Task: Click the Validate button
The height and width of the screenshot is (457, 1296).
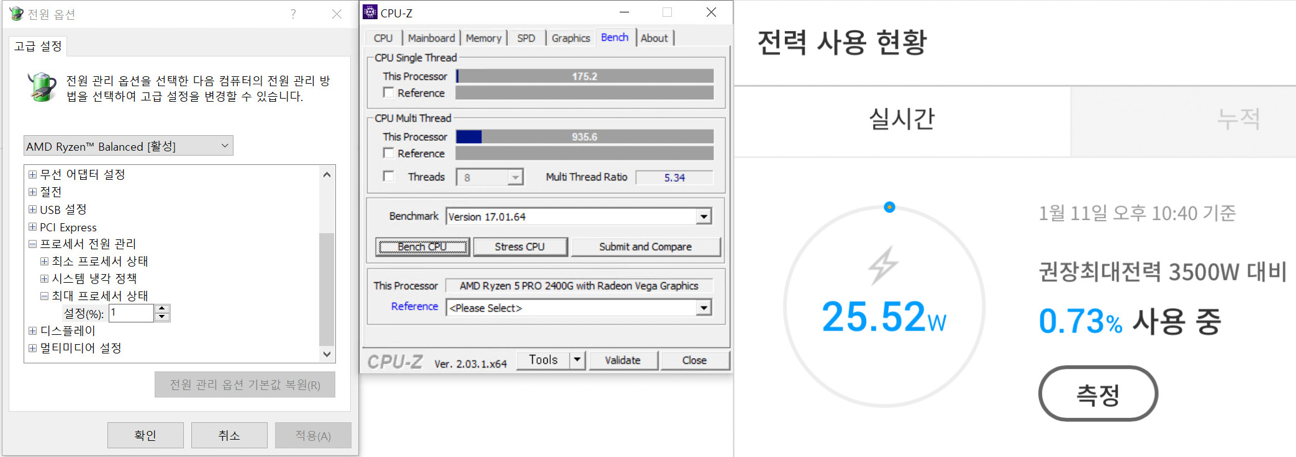Action: click(x=622, y=360)
